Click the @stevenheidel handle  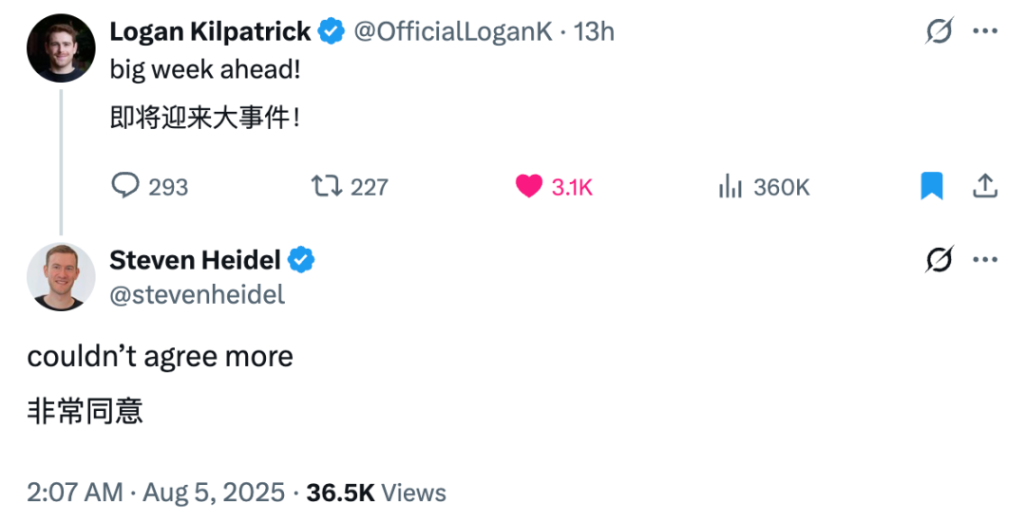[197, 295]
